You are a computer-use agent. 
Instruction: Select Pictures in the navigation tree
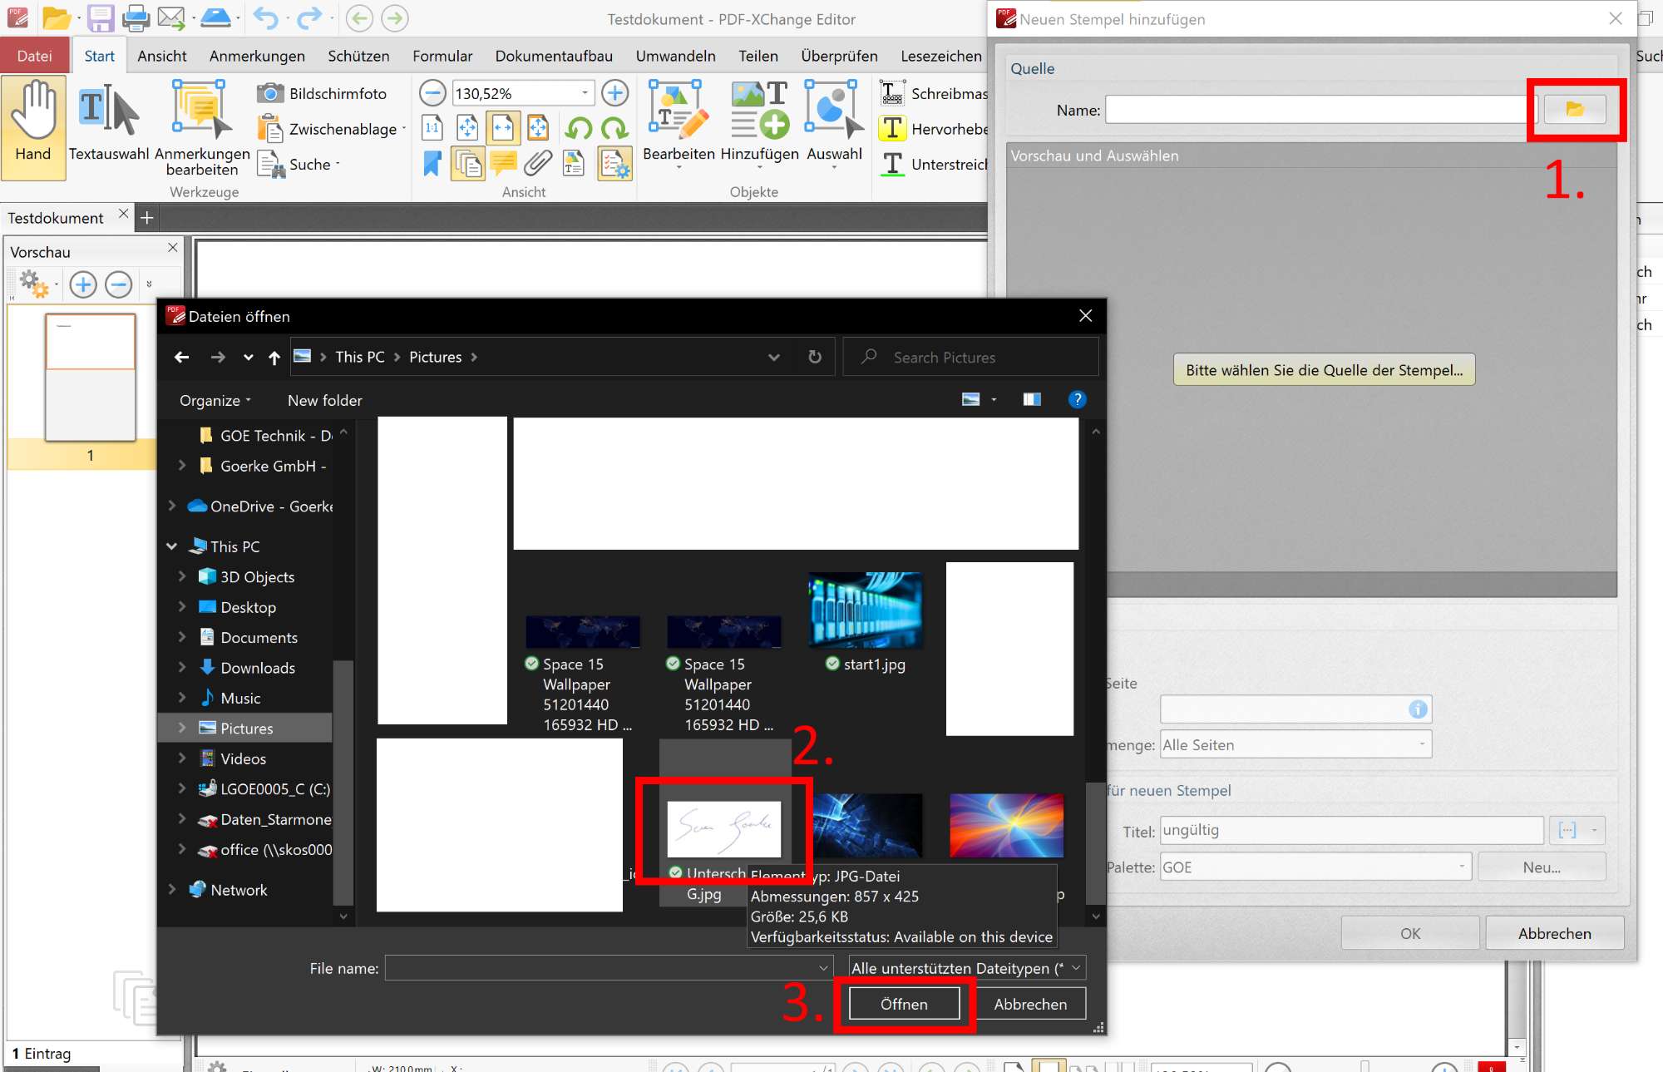click(x=246, y=728)
